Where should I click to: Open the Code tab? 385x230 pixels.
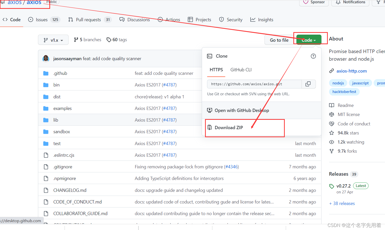point(12,20)
